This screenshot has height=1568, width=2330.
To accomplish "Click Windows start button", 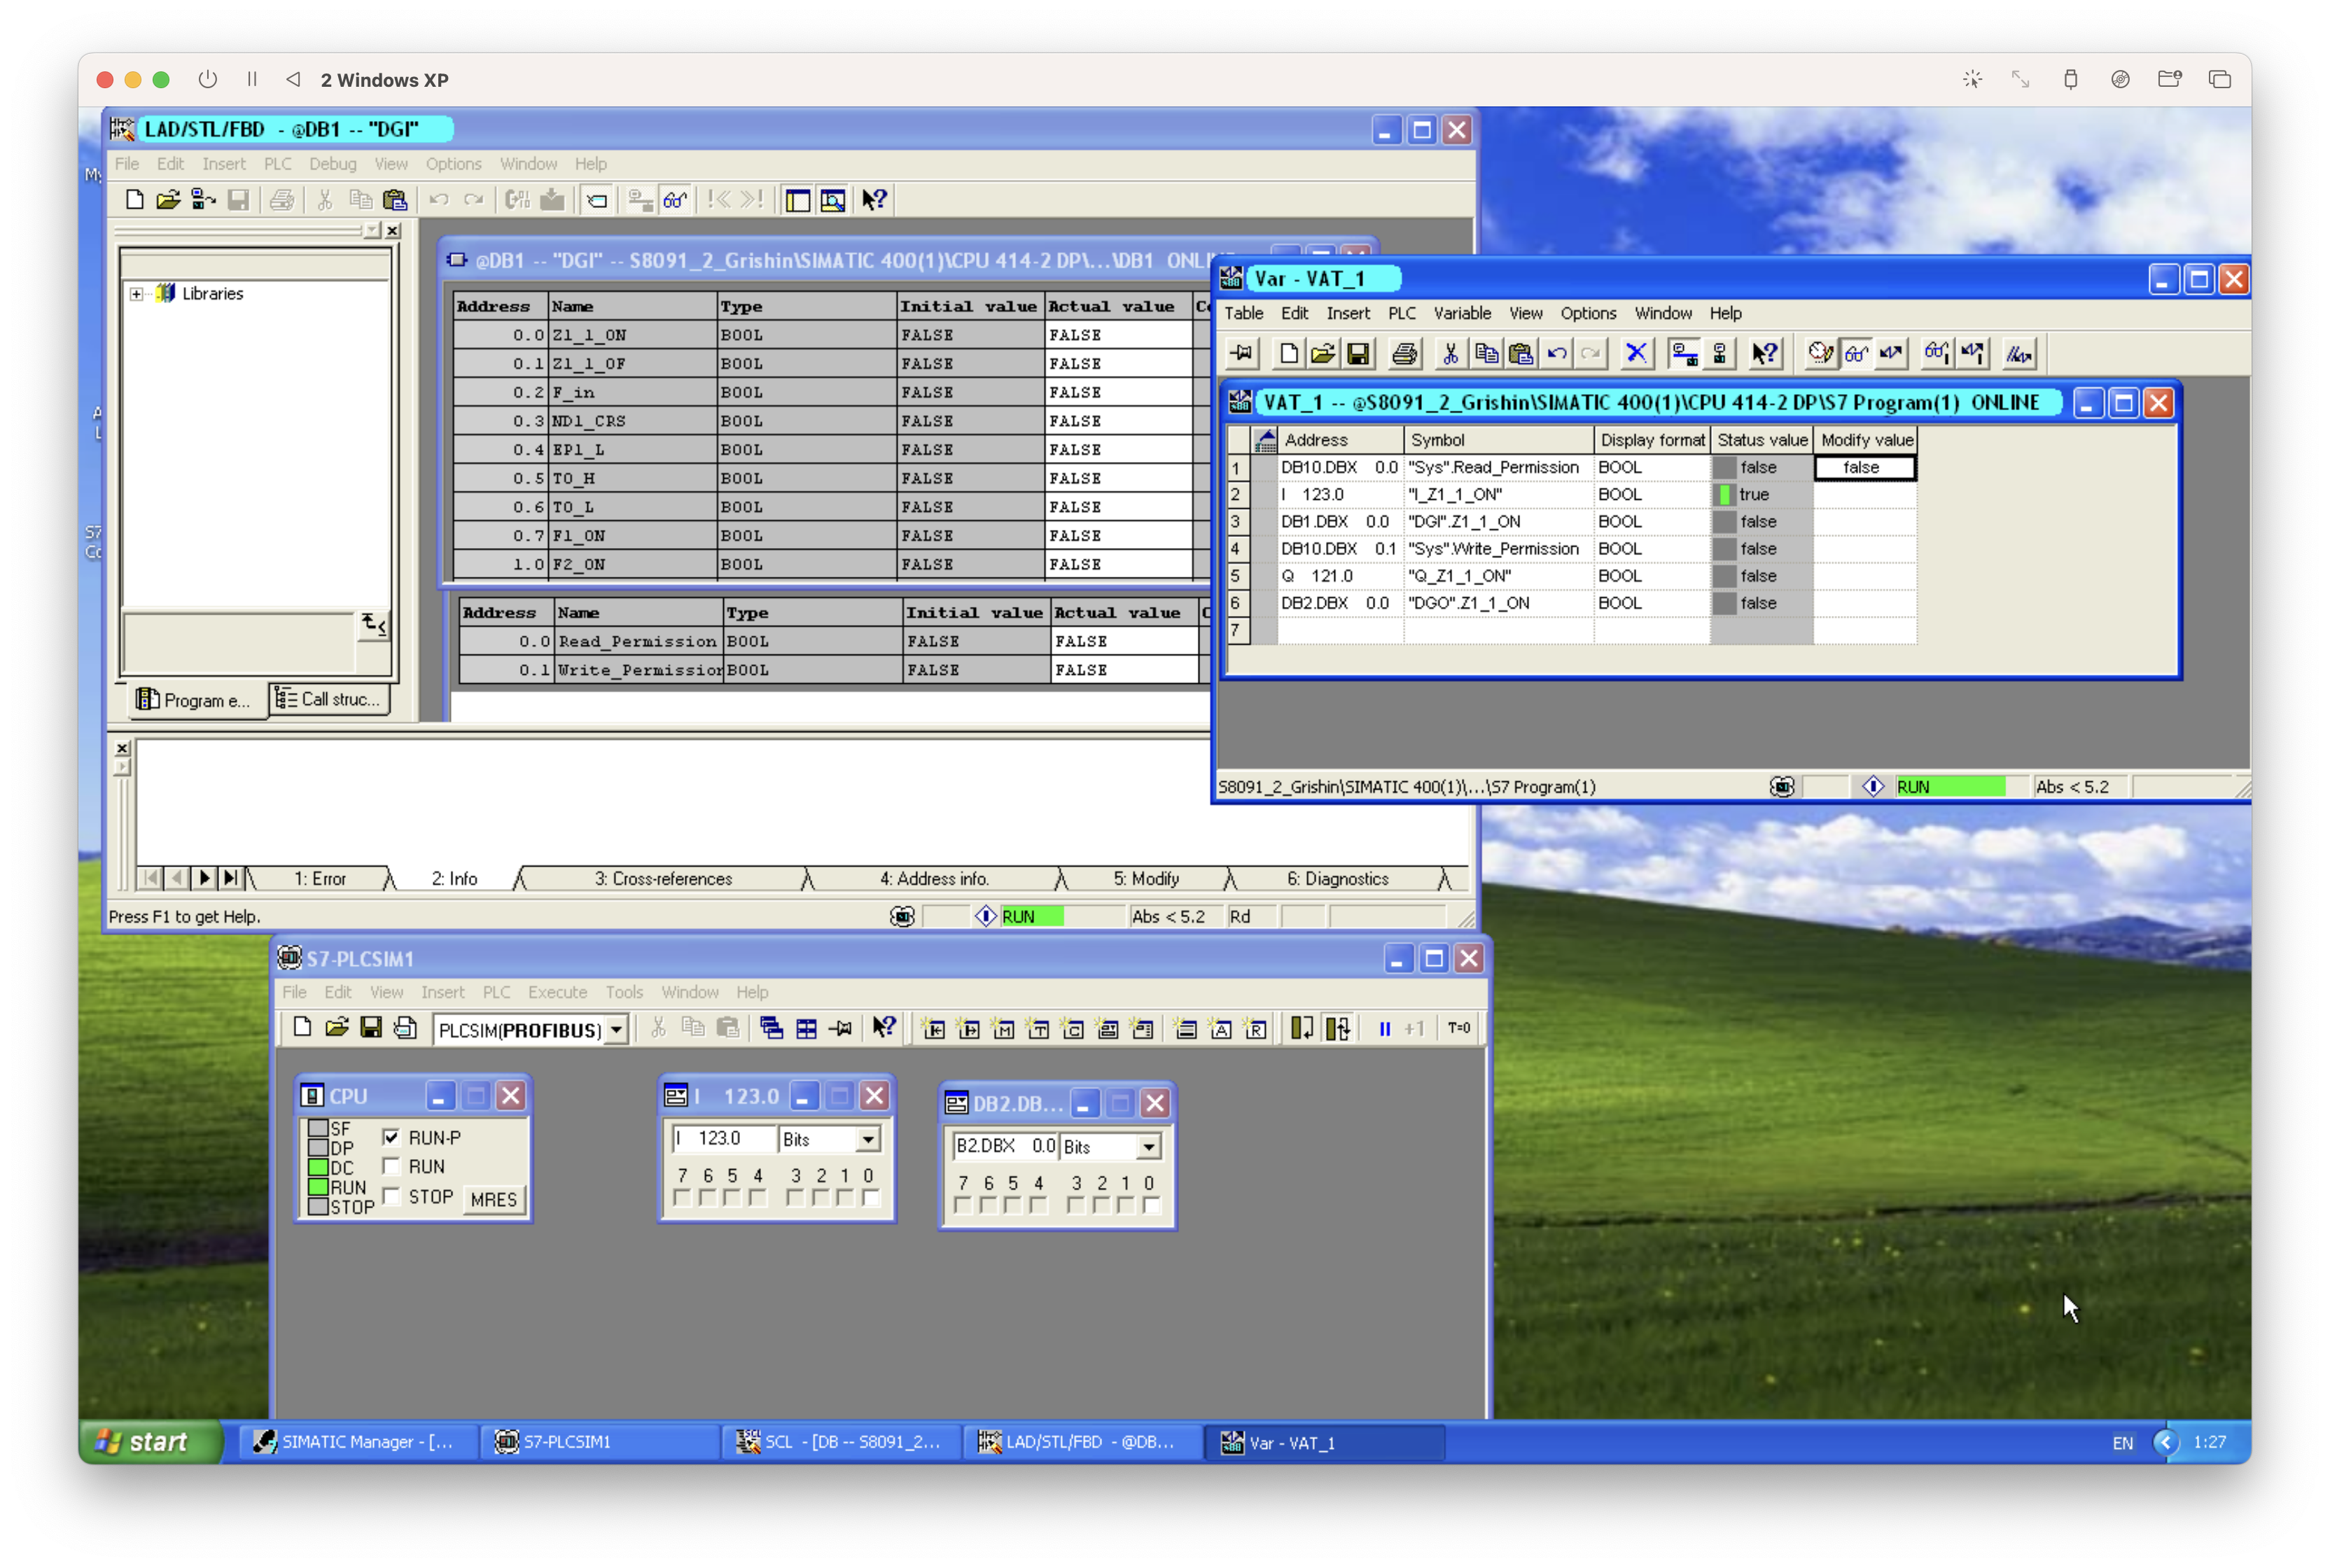I will 150,1441.
